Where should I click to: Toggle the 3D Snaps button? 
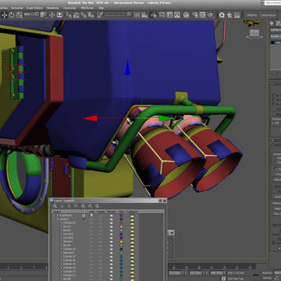[69, 15]
